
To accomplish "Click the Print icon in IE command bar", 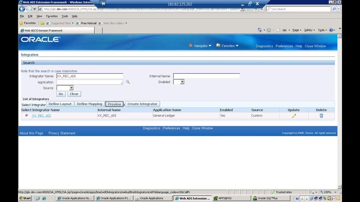I will (284, 30).
